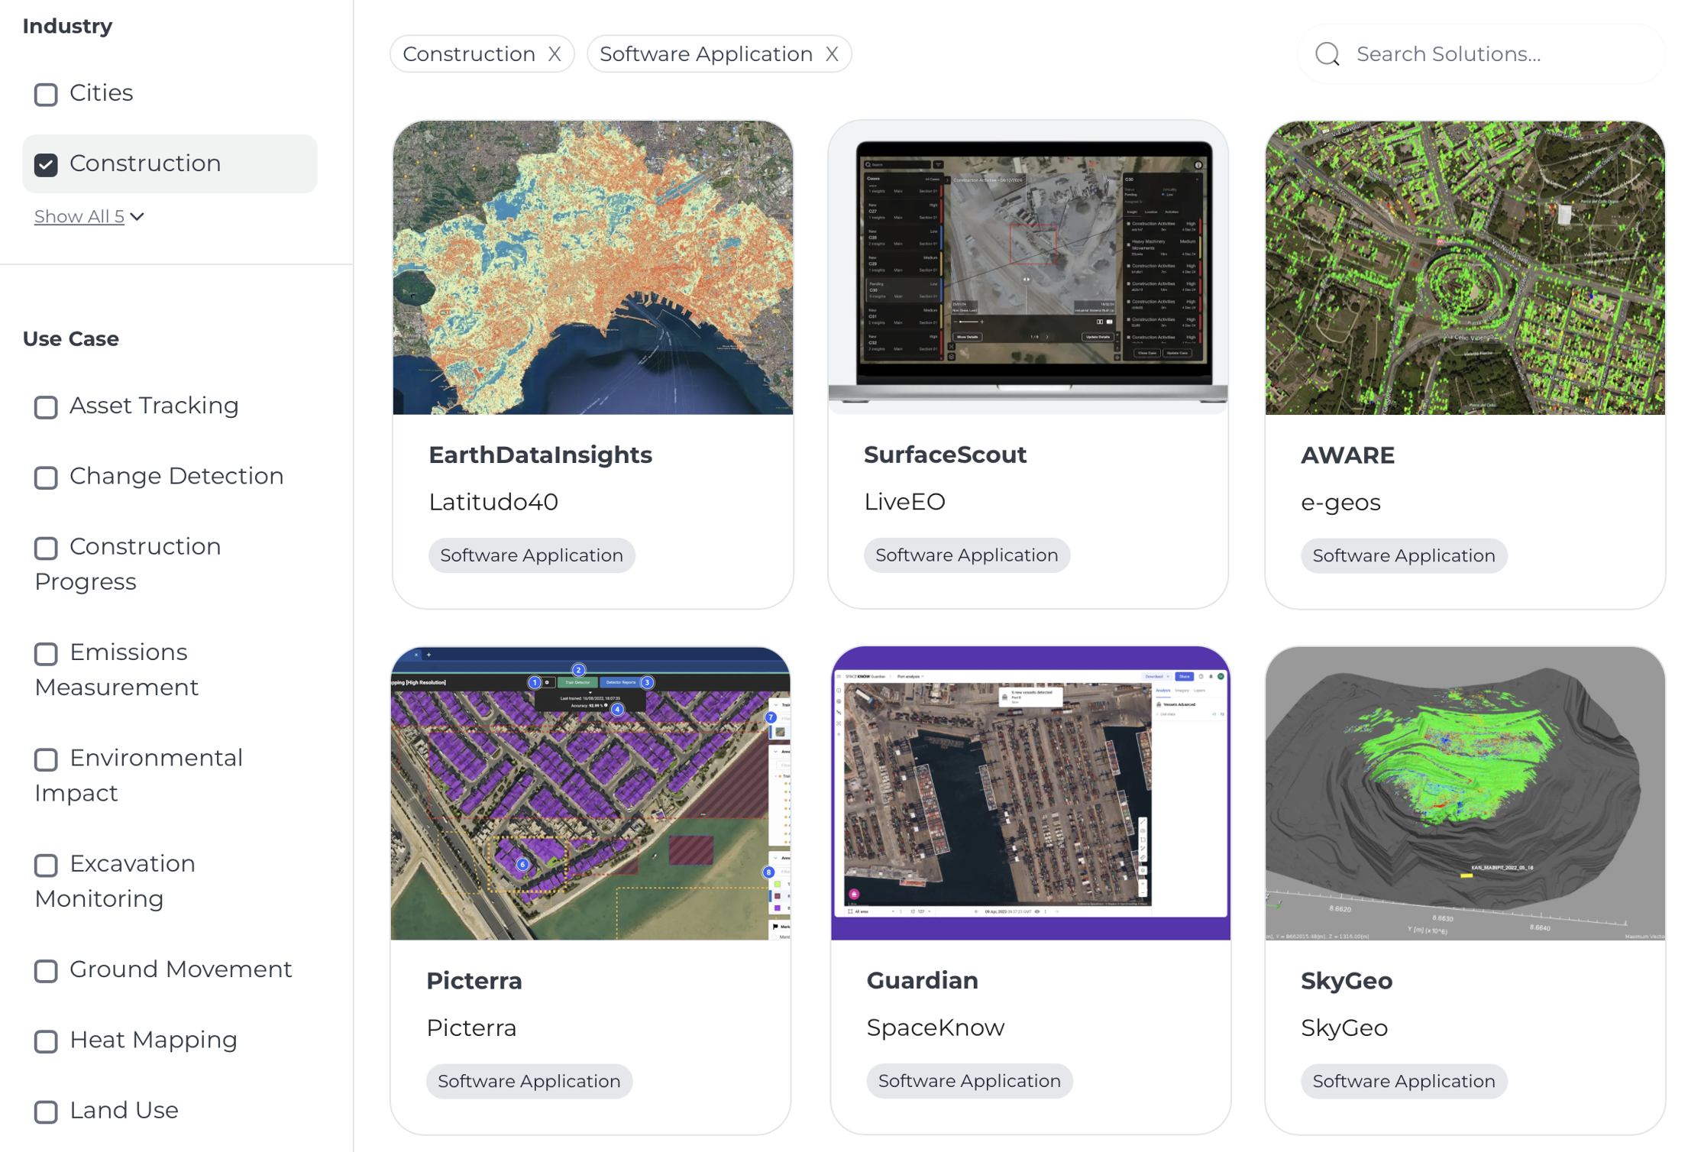Check the Ground Movement checkbox
The image size is (1688, 1152).
point(46,971)
